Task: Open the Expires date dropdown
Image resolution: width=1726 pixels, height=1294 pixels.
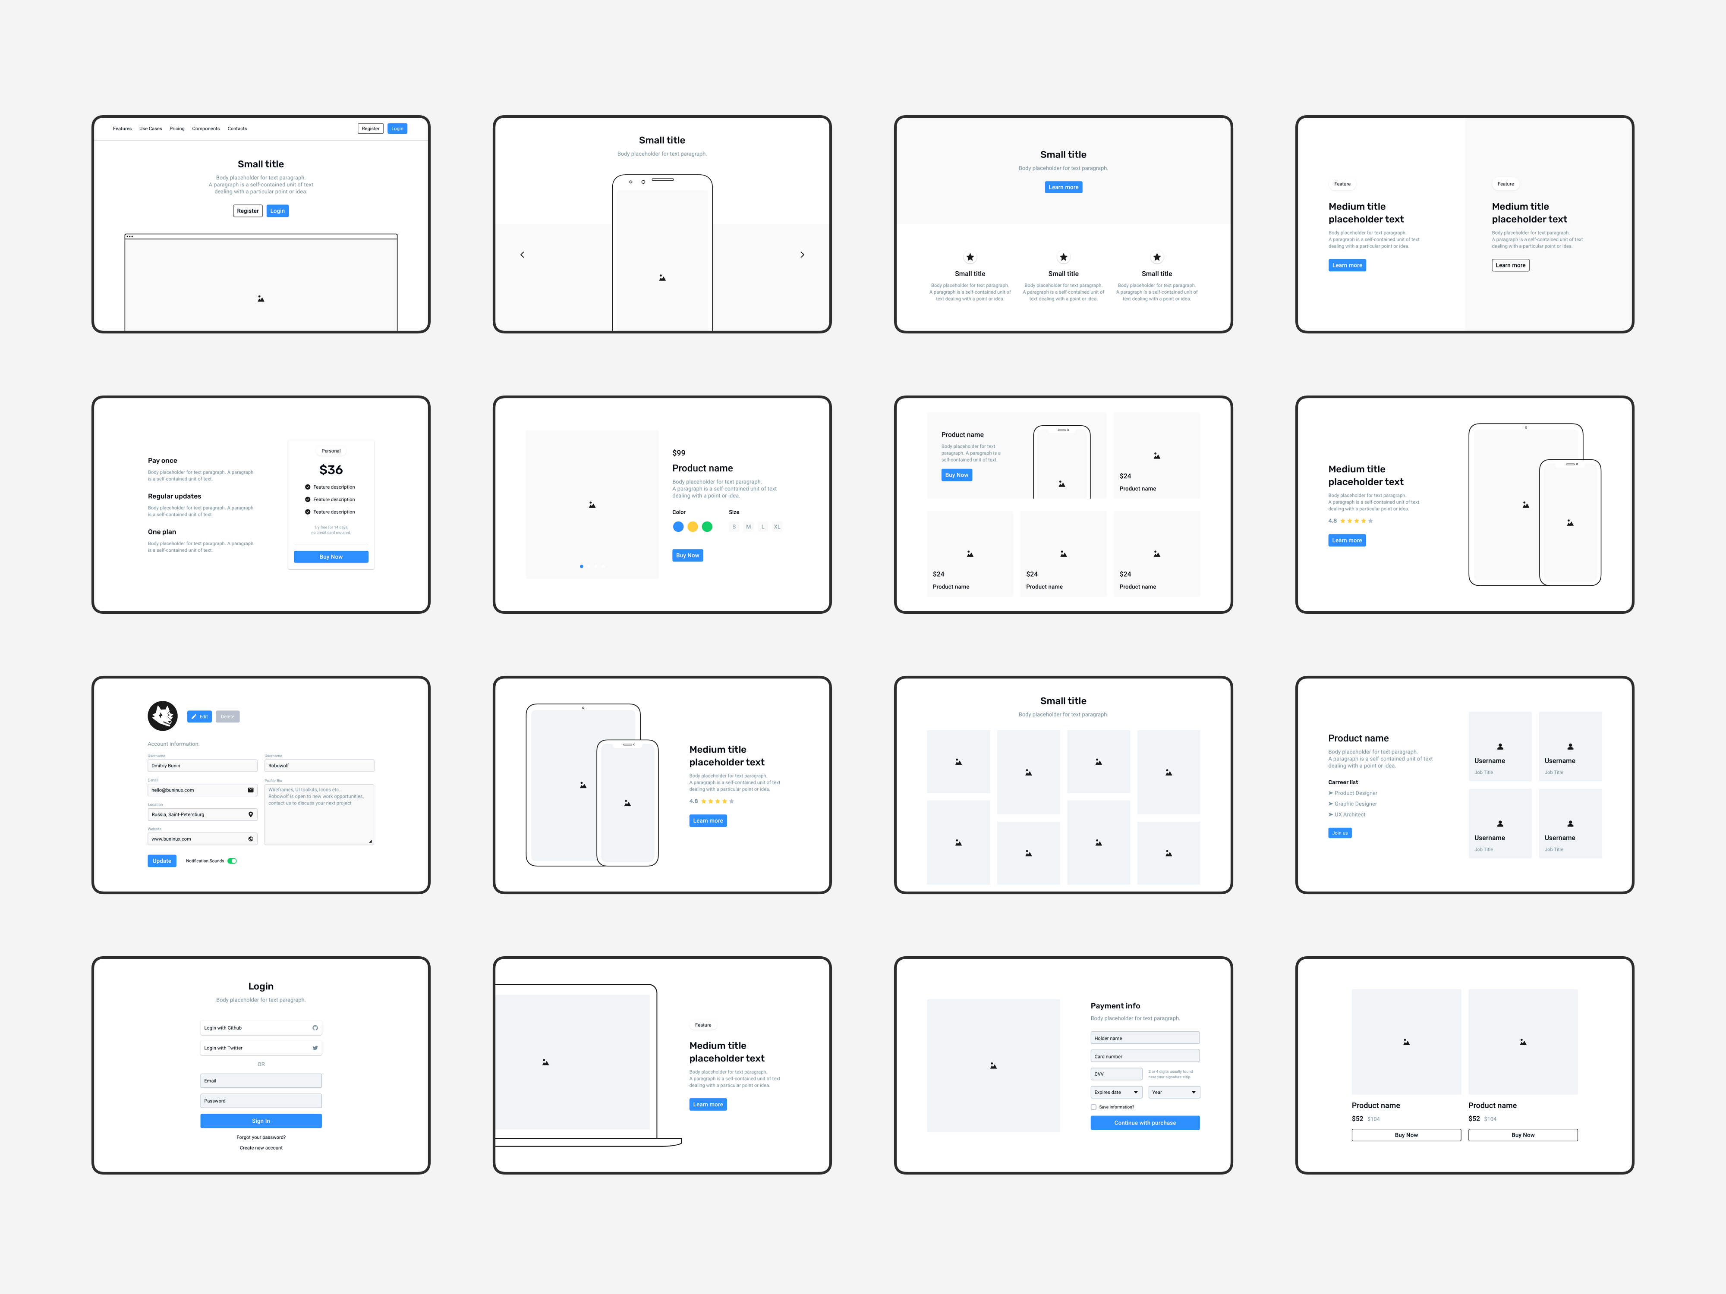Action: tap(1116, 1092)
